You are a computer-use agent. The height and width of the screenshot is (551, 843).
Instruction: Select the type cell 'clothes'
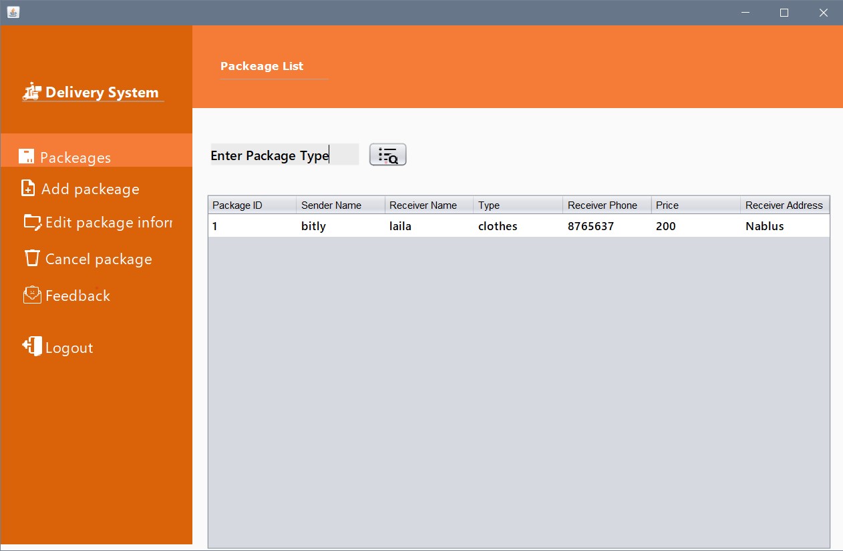point(518,226)
